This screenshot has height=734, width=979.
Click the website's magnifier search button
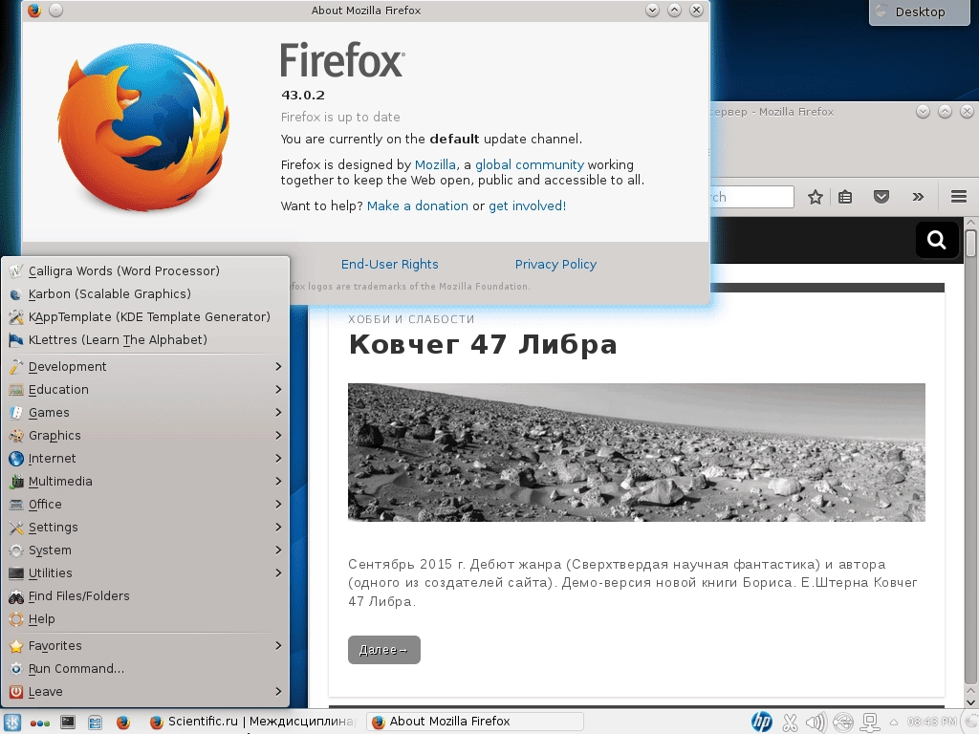[937, 240]
